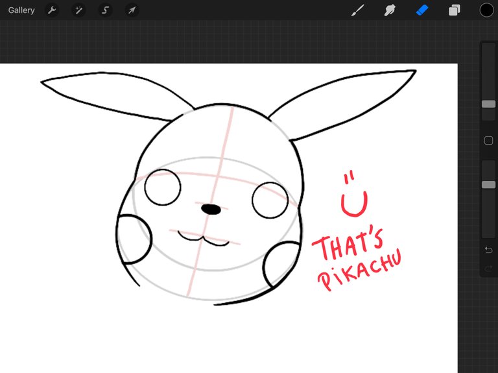This screenshot has height=373, width=498.
Task: Open the Actions wrench menu
Action: (x=52, y=10)
